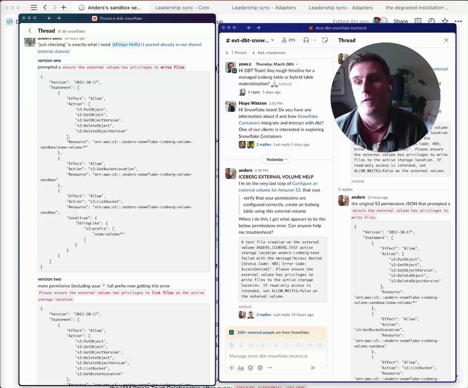Screen dimensions: 468x388
Task: Open the Thursday, March 28th date dropdown
Action: (x=277, y=64)
